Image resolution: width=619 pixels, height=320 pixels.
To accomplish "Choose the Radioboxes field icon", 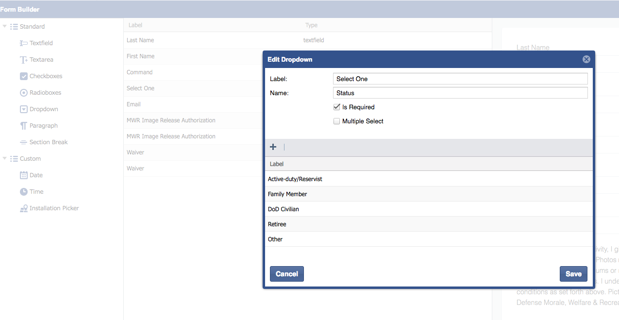I will 23,93.
